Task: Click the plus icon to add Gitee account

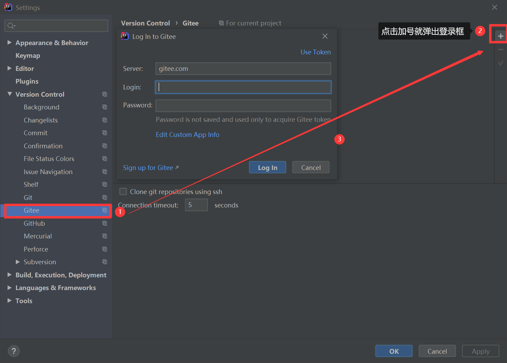Action: pos(500,36)
